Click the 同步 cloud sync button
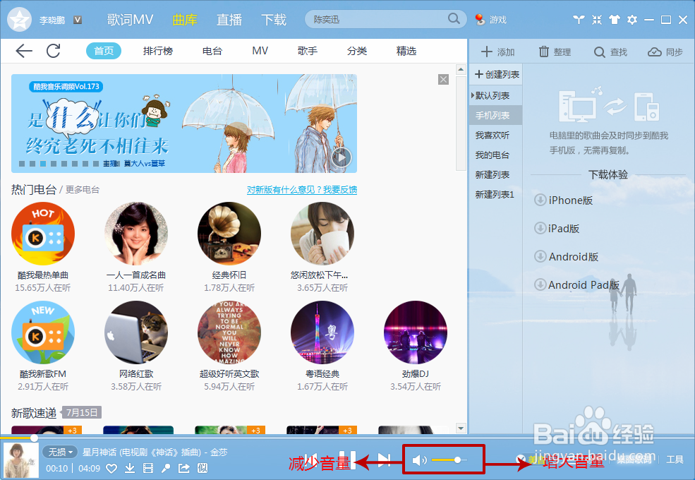The height and width of the screenshot is (480, 695). pyautogui.click(x=665, y=52)
